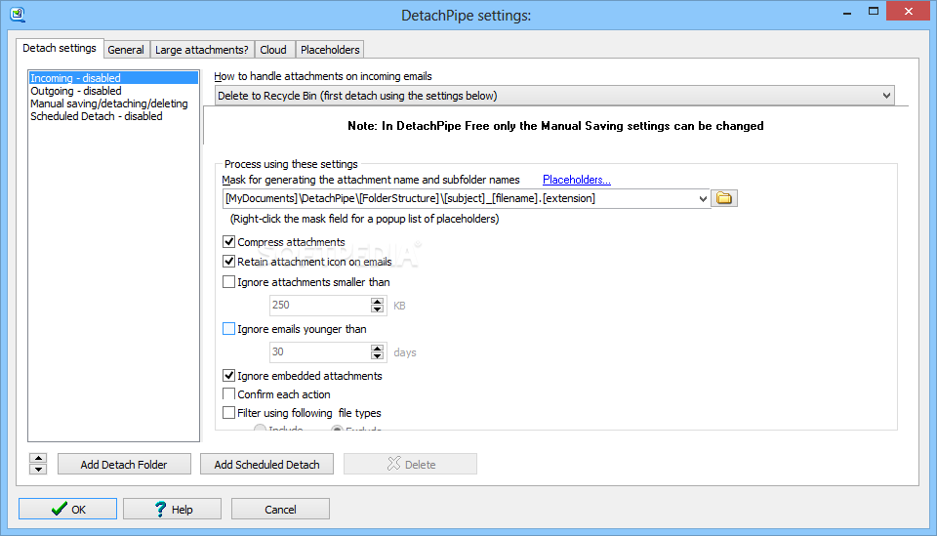Select Outgoing - disabled in list

tap(113, 91)
